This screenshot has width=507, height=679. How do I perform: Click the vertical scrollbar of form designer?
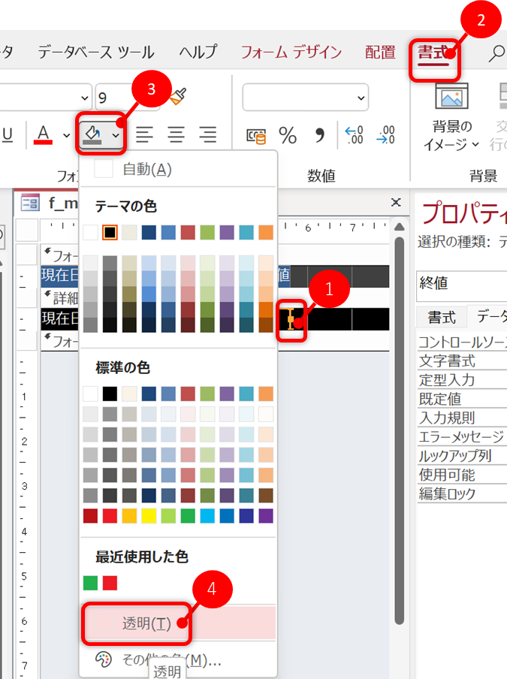(x=399, y=429)
